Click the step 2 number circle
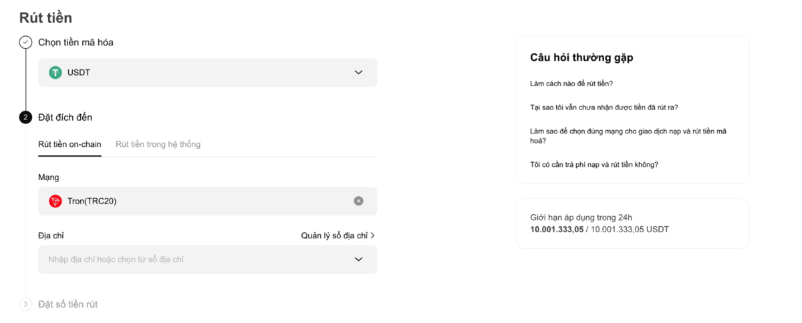This screenshot has height=323, width=802. [25, 117]
